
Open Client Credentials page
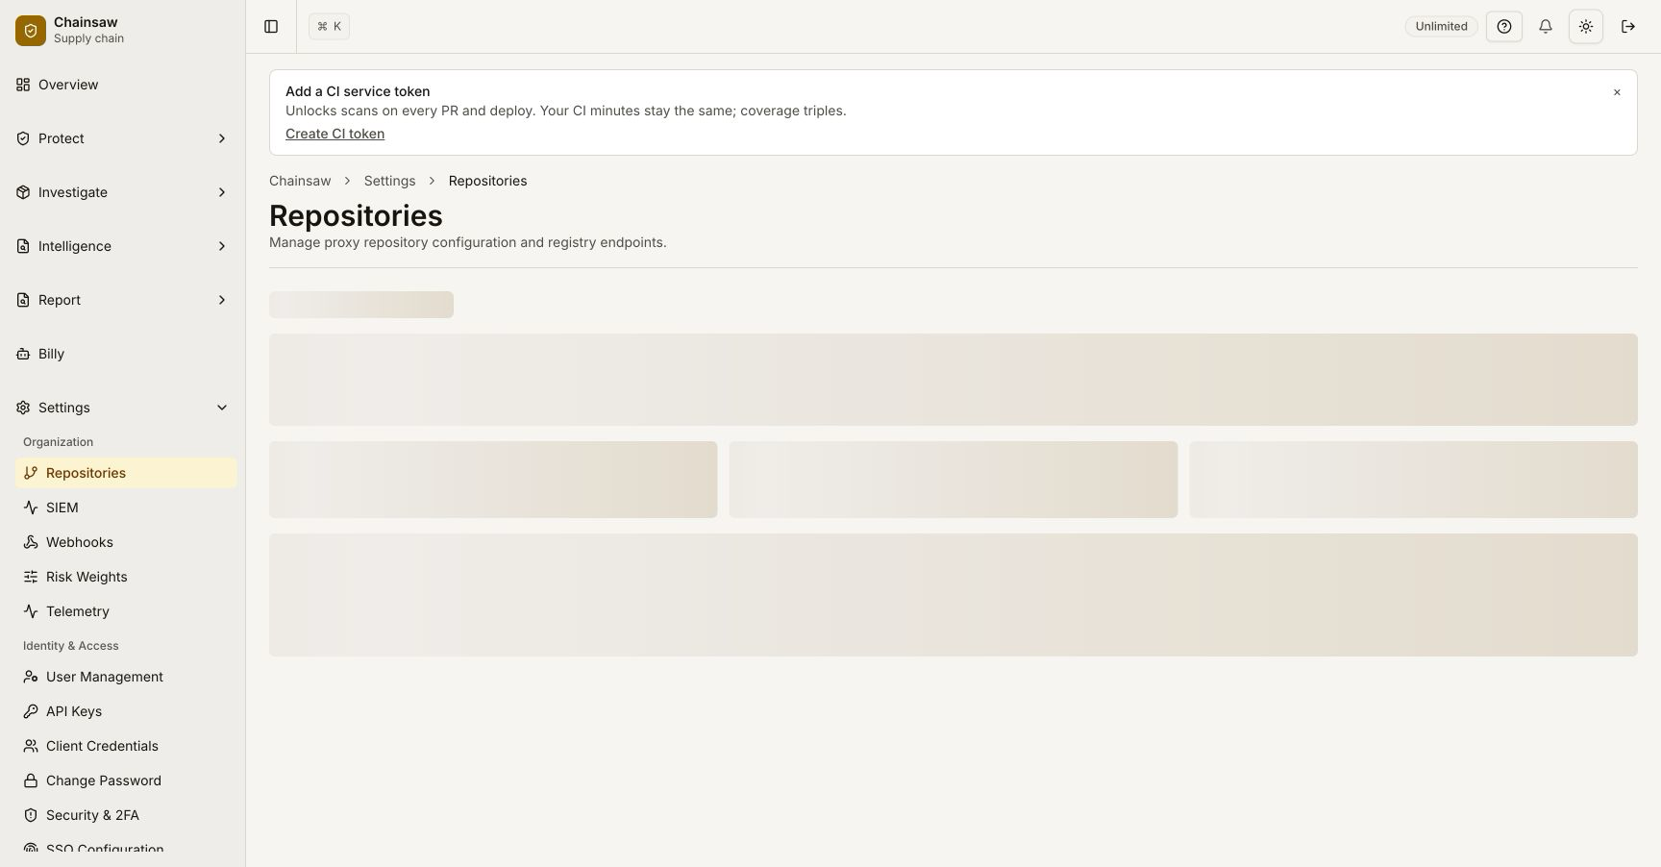(x=126, y=746)
